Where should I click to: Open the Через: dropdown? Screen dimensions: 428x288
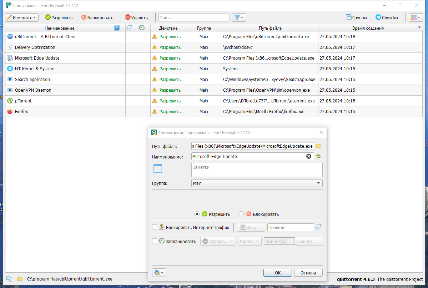coord(250,241)
